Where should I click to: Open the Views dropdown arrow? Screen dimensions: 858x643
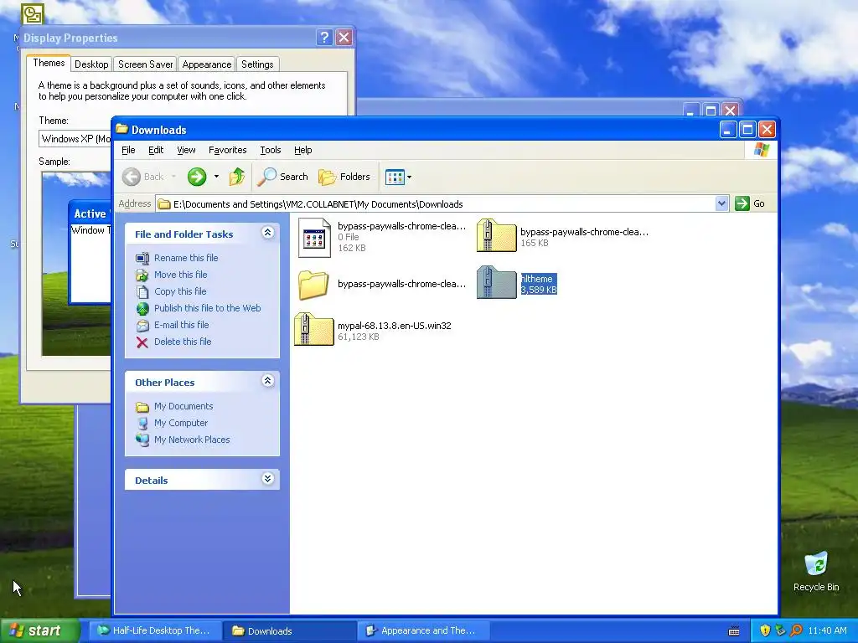409,177
